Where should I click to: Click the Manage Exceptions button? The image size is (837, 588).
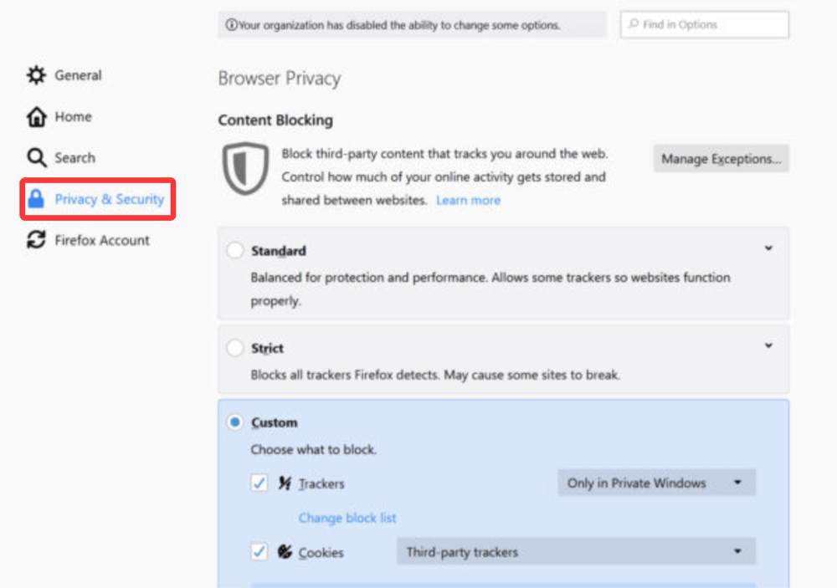[721, 159]
